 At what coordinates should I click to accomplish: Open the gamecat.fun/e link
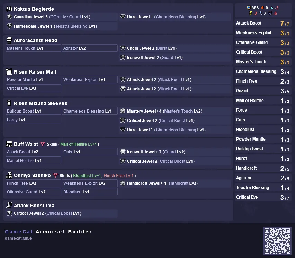[18, 238]
